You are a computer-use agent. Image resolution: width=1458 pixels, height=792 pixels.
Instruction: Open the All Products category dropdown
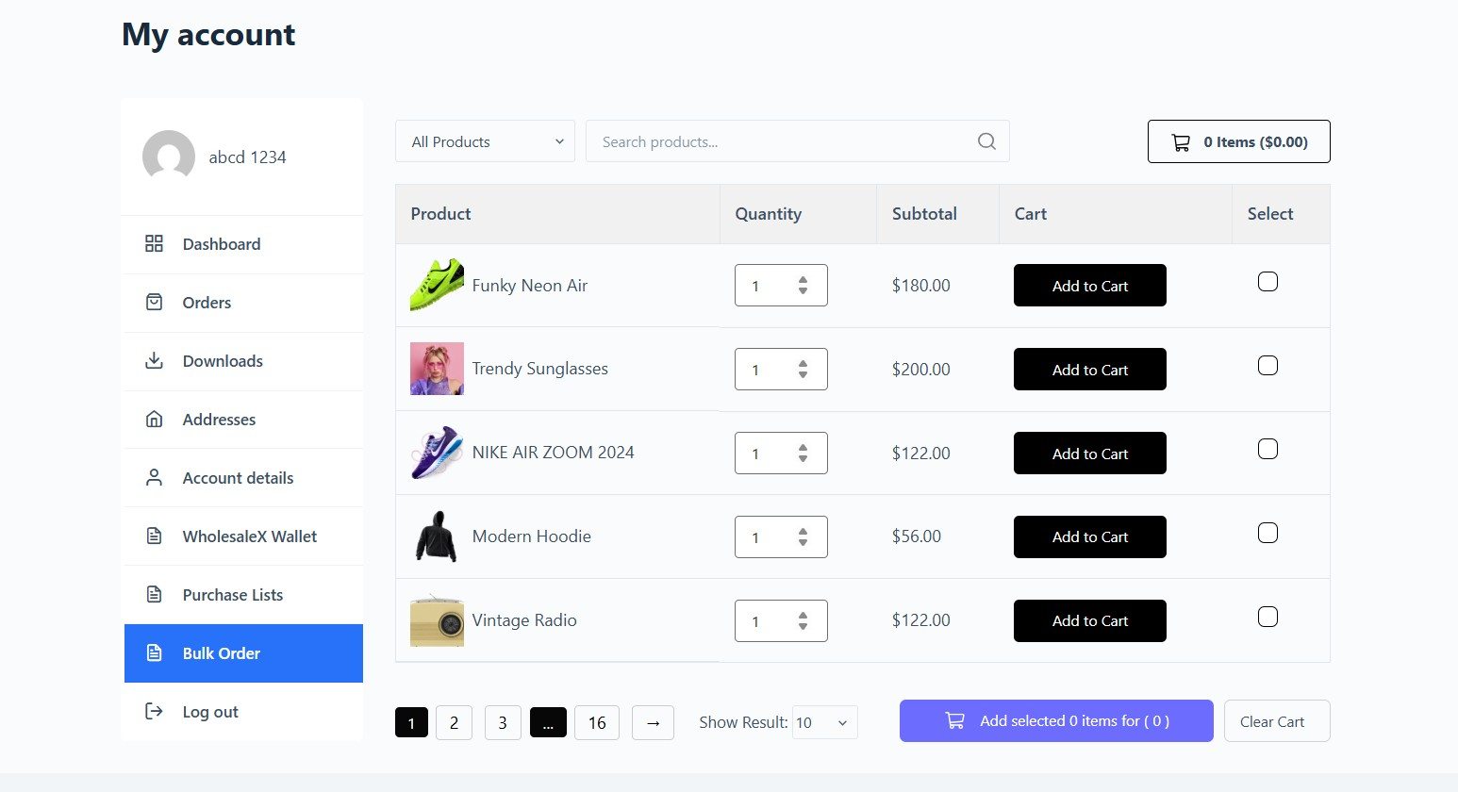click(x=485, y=141)
